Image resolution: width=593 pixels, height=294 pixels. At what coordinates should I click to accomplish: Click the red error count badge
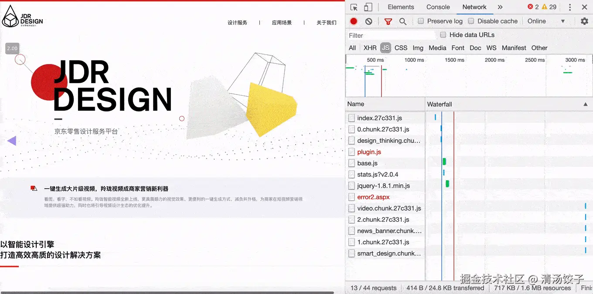[533, 7]
